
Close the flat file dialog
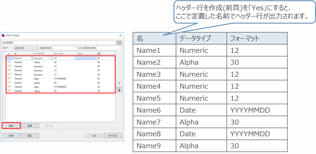[x=120, y=35]
